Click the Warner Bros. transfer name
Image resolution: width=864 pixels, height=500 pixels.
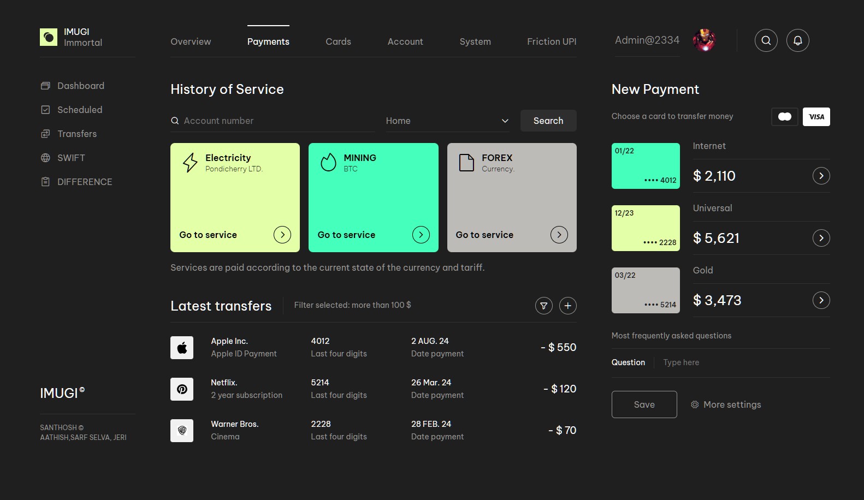pyautogui.click(x=235, y=424)
